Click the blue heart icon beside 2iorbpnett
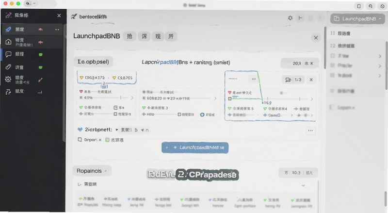388x213 pixels. click(x=80, y=130)
